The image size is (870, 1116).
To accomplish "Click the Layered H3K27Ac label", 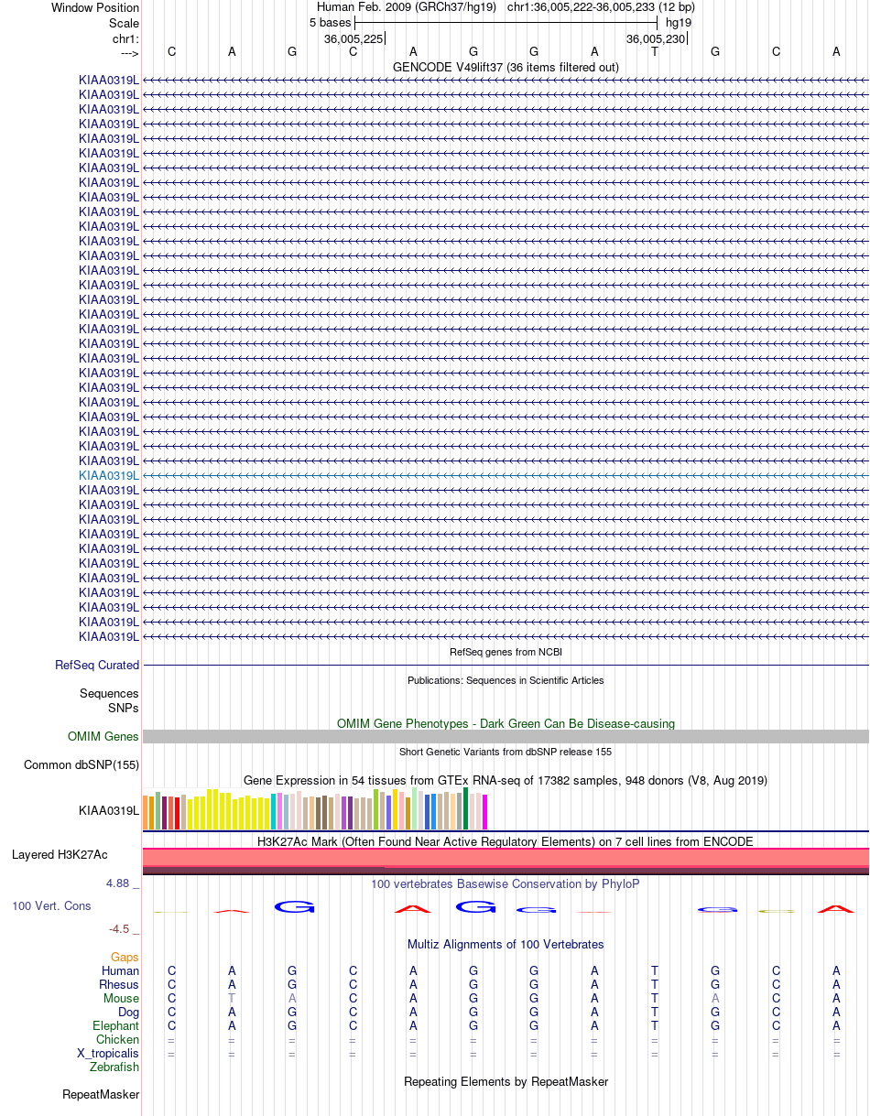I will click(x=60, y=855).
